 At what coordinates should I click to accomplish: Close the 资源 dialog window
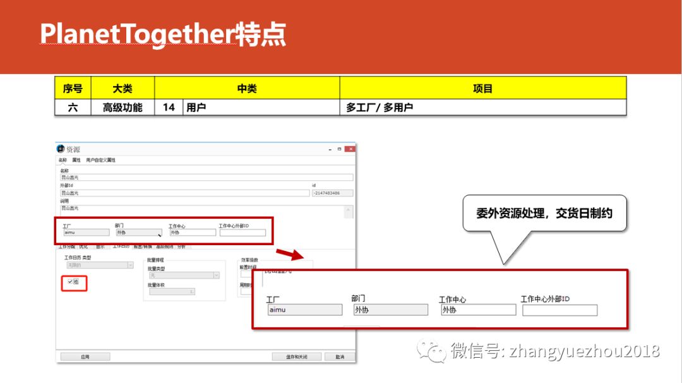click(x=350, y=149)
